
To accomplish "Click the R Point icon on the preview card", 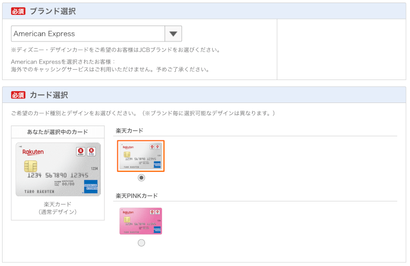I will coord(80,152).
